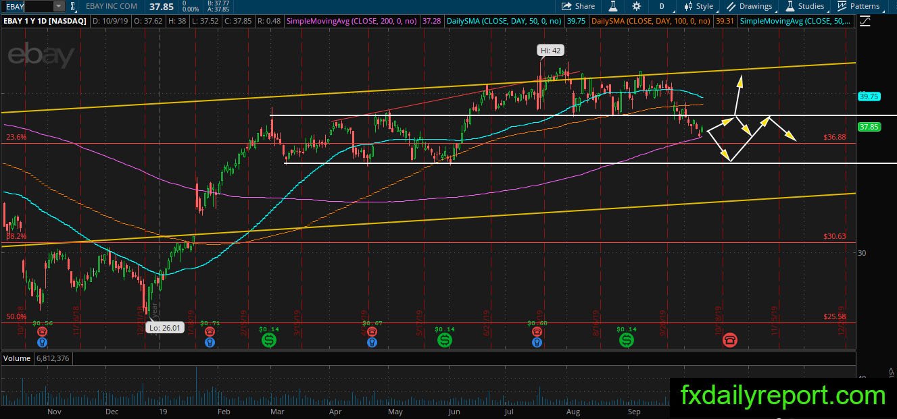The image size is (897, 419).
Task: Open the Share menu
Action: (578, 6)
